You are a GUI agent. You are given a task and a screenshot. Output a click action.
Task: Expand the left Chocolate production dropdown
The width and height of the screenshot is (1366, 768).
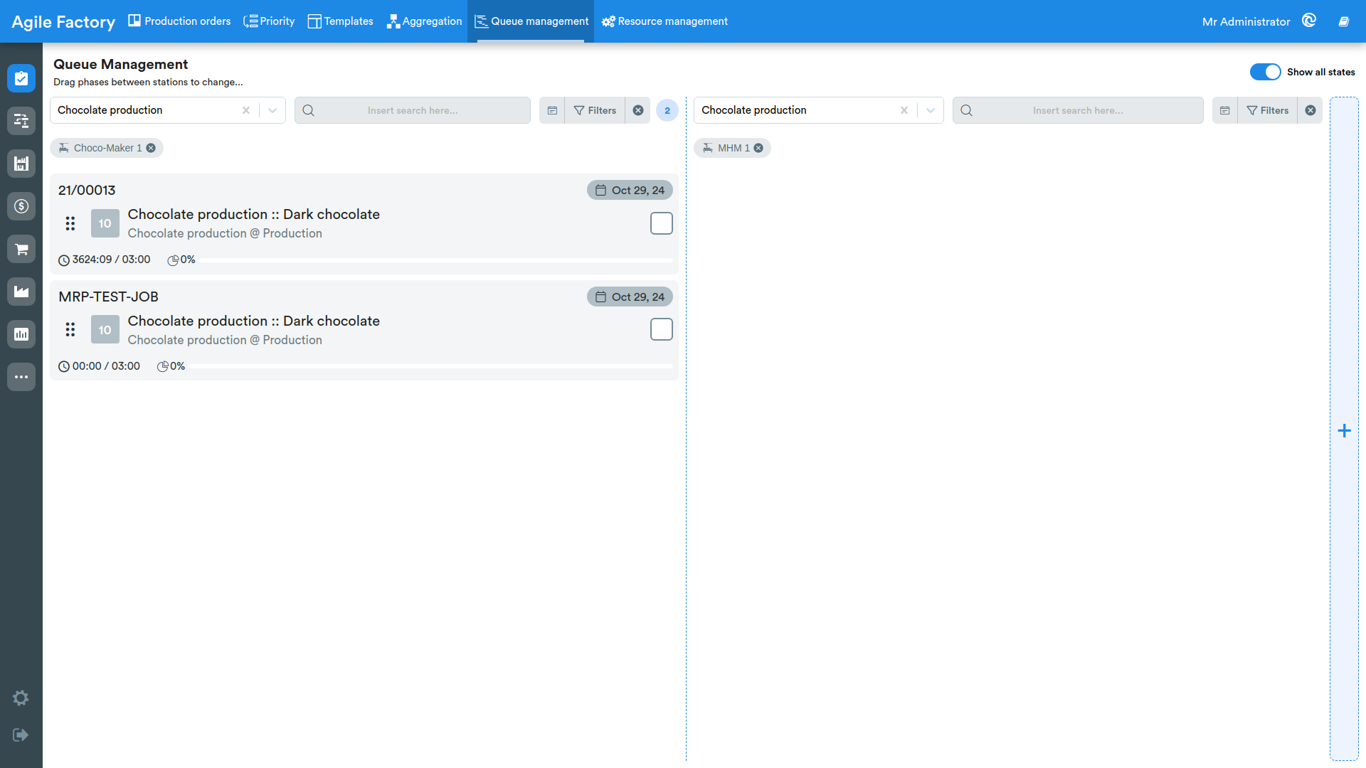pos(272,110)
